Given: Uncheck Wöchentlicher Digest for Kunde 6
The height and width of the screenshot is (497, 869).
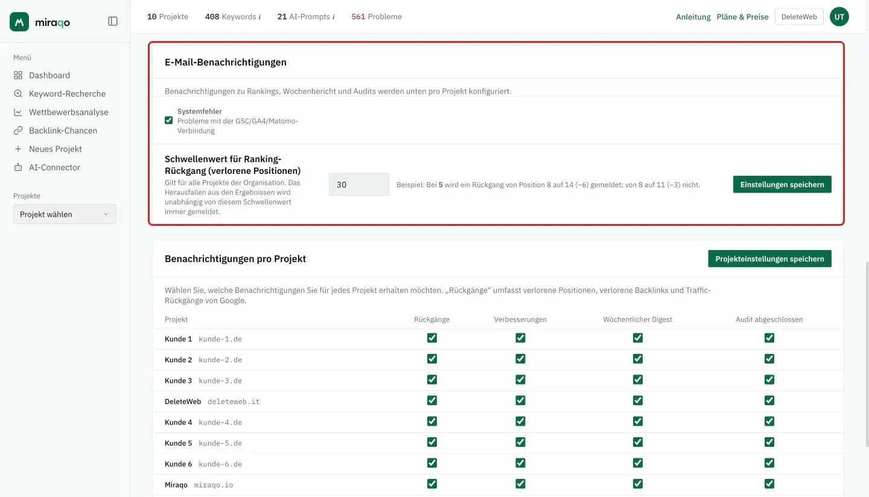Looking at the screenshot, I should pyautogui.click(x=638, y=463).
